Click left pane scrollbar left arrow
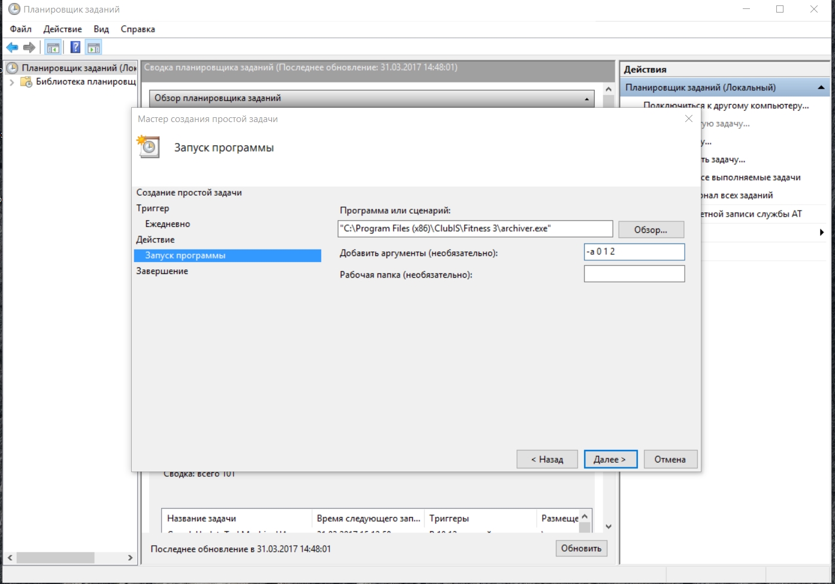The image size is (835, 584). [x=10, y=557]
